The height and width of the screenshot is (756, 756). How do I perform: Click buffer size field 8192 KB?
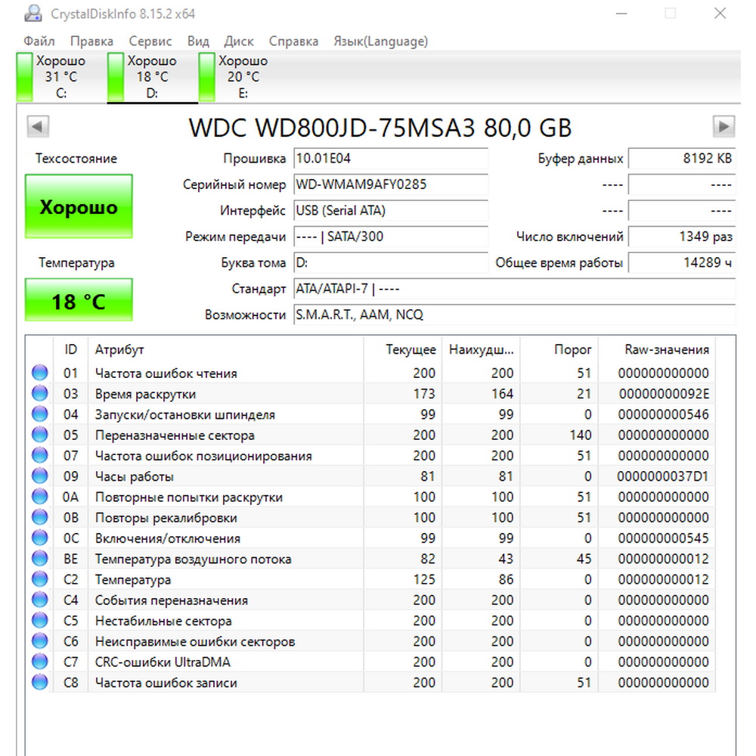[682, 158]
